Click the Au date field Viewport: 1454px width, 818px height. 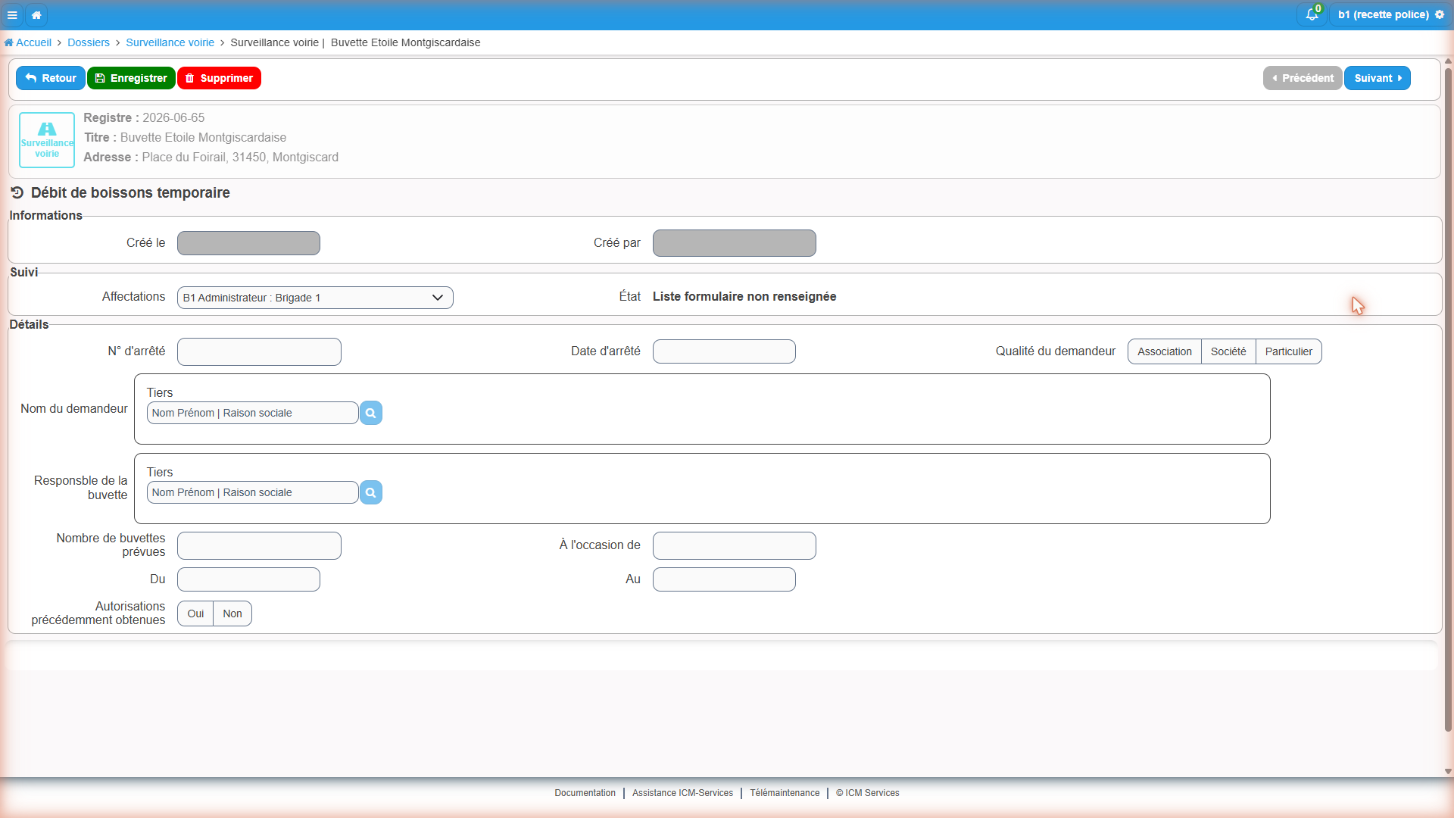coord(724,579)
